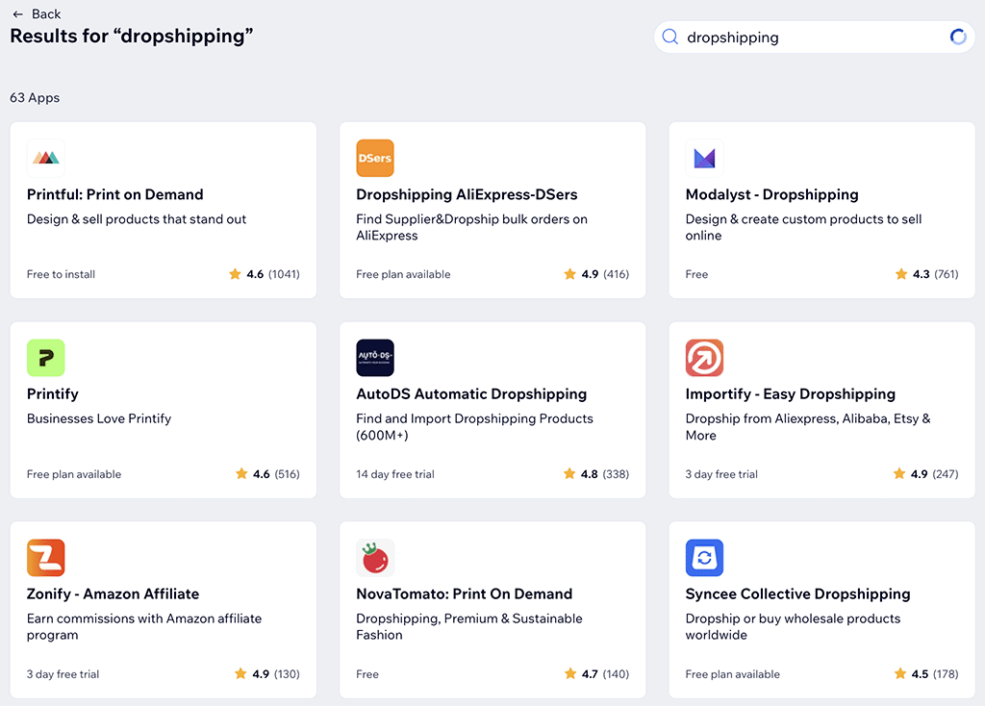Click the star icon beside 4.9 (416)
The image size is (985, 706).
click(x=569, y=274)
